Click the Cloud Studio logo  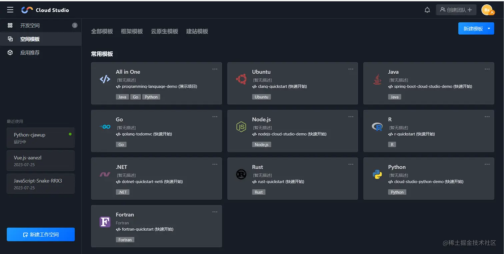pos(45,10)
